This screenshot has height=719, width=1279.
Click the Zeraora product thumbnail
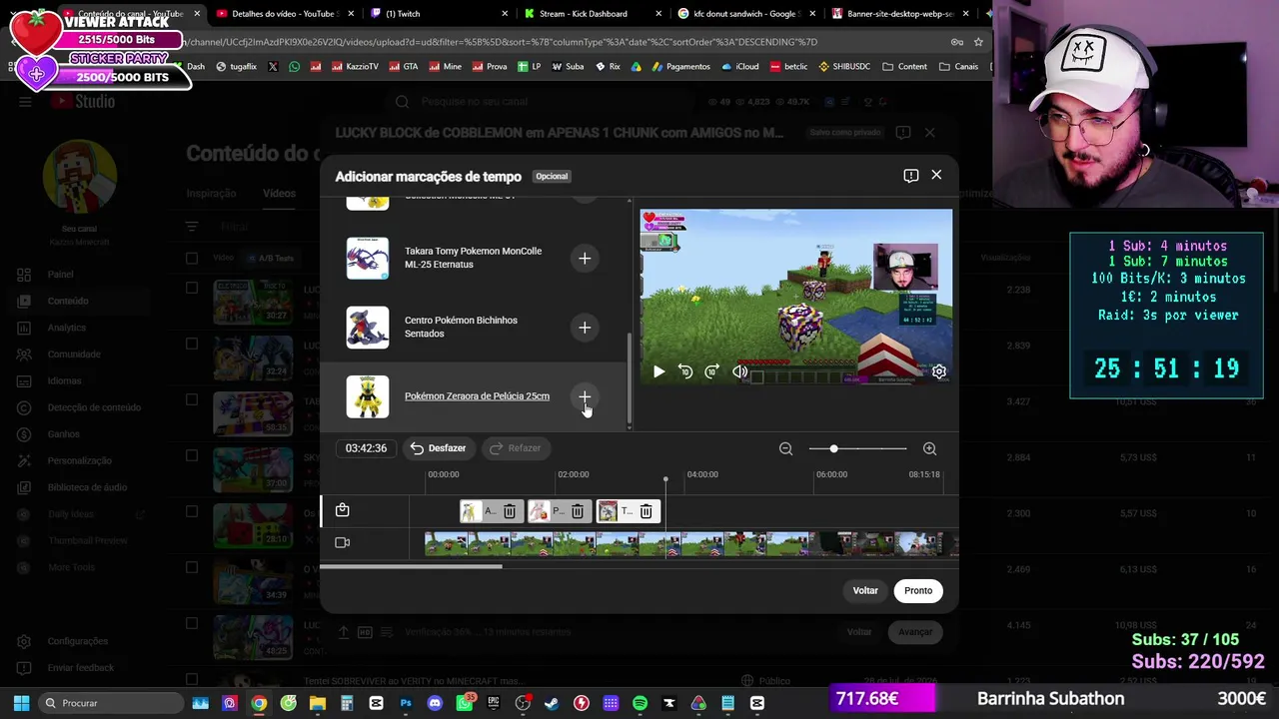coord(368,396)
